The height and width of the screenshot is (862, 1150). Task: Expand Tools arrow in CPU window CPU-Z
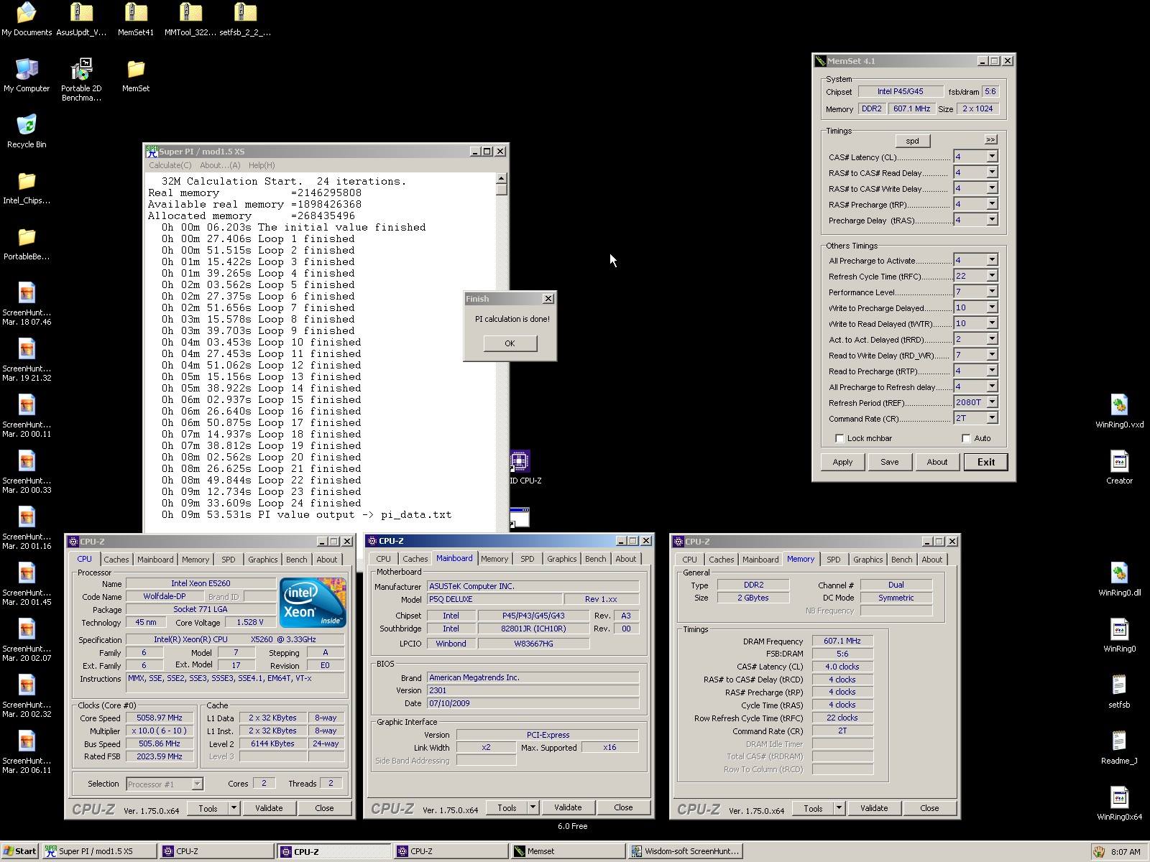(x=234, y=808)
